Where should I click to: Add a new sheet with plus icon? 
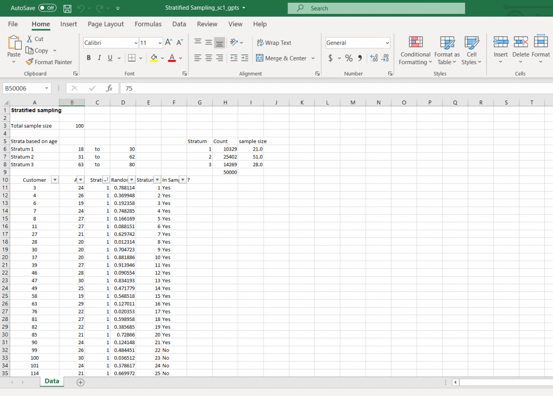pos(80,383)
